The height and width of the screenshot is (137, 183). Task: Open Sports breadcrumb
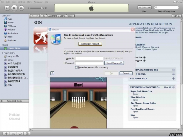[62, 16]
